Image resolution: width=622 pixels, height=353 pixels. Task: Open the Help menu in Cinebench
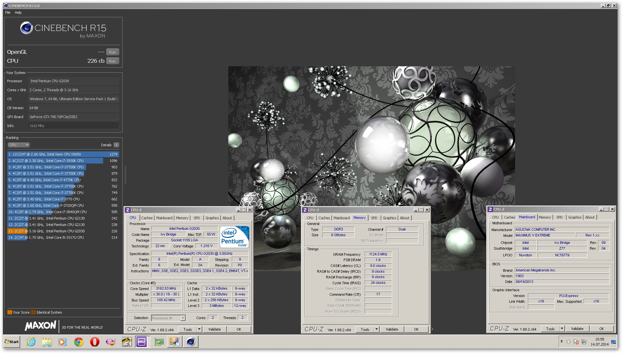point(18,12)
